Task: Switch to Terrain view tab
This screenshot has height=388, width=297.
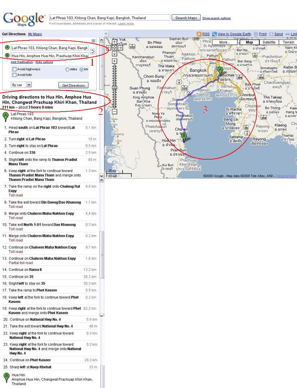Action: click(x=288, y=42)
